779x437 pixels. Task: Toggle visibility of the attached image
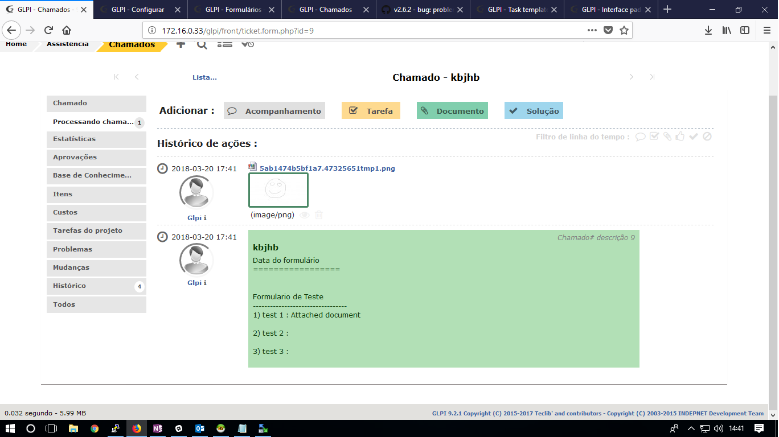(x=305, y=215)
